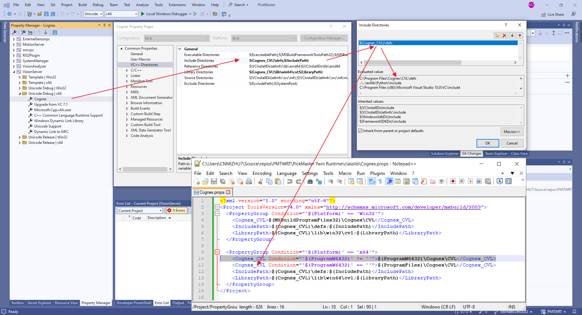This screenshot has width=582, height=315.
Task: Toggle Show All Characters pilcrow icon
Action: tap(380, 181)
